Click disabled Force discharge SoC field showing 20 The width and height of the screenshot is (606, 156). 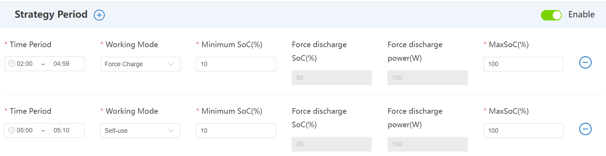[x=331, y=144]
